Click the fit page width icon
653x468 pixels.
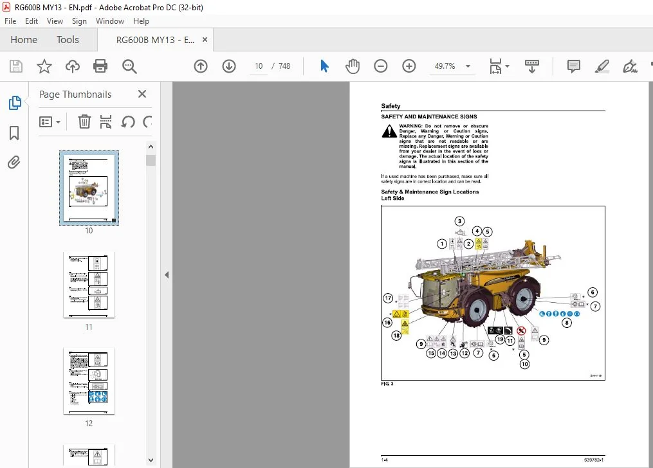(x=495, y=66)
